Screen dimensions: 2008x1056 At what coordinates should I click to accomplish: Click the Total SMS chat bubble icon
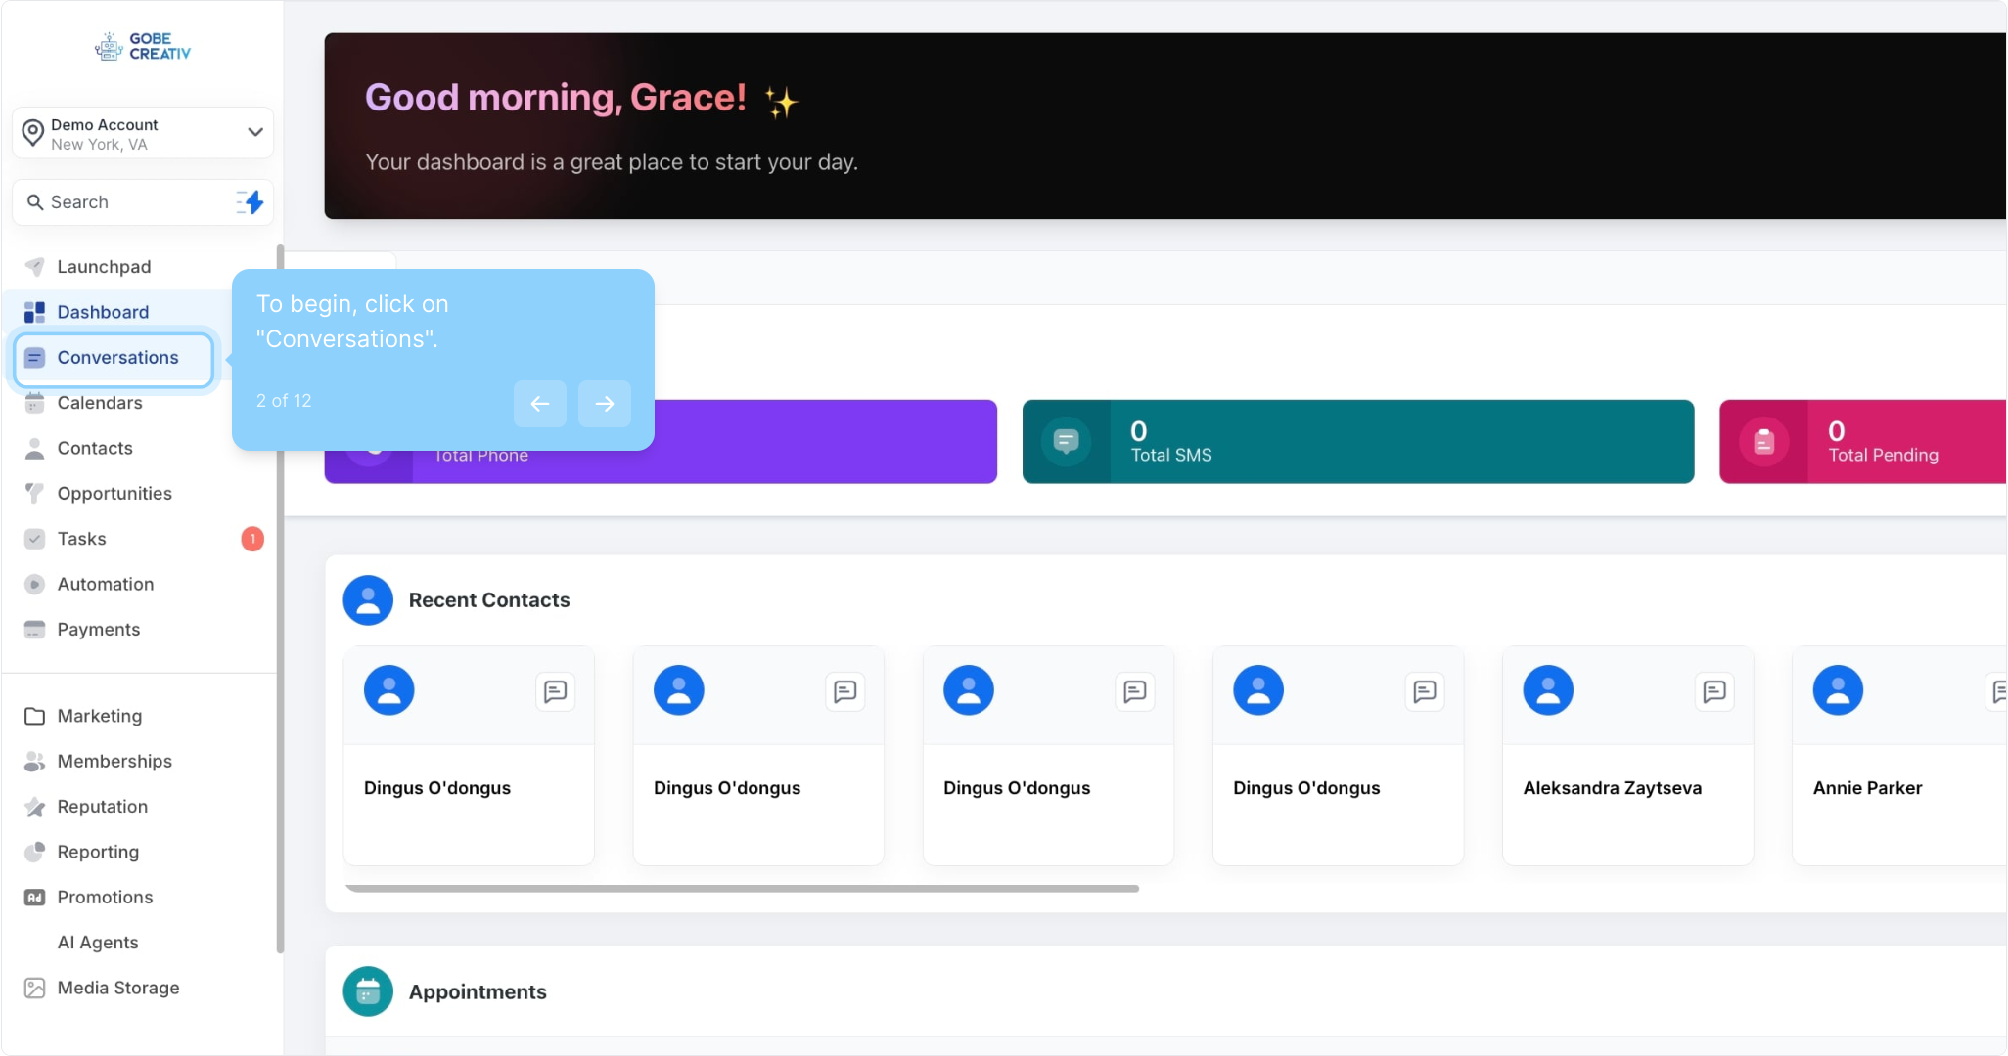pos(1066,442)
